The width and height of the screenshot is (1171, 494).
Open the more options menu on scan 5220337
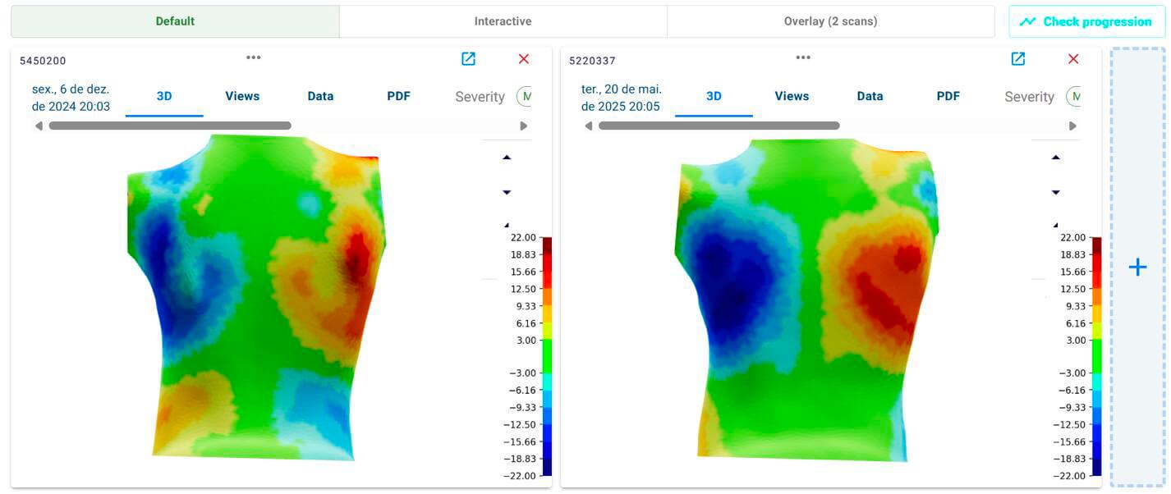(x=802, y=57)
